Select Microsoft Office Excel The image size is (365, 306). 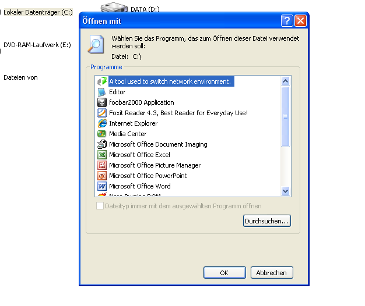point(139,155)
